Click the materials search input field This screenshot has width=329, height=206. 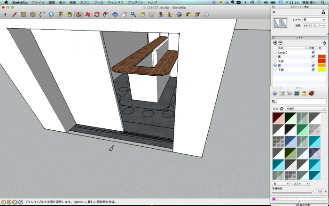(x=301, y=101)
